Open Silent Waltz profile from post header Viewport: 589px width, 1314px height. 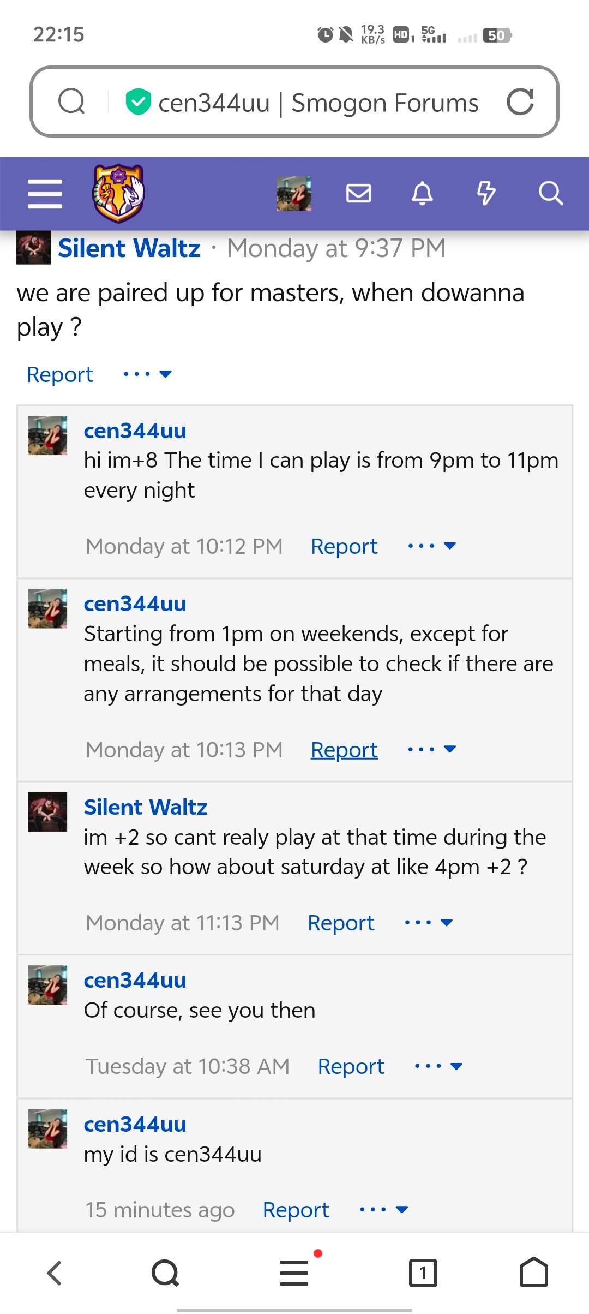(x=129, y=248)
